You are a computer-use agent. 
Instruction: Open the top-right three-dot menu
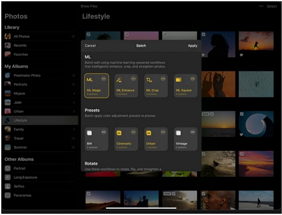click(x=261, y=6)
